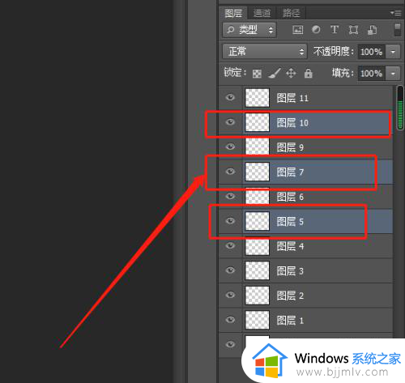Filter for smart objects icon

coord(373,30)
